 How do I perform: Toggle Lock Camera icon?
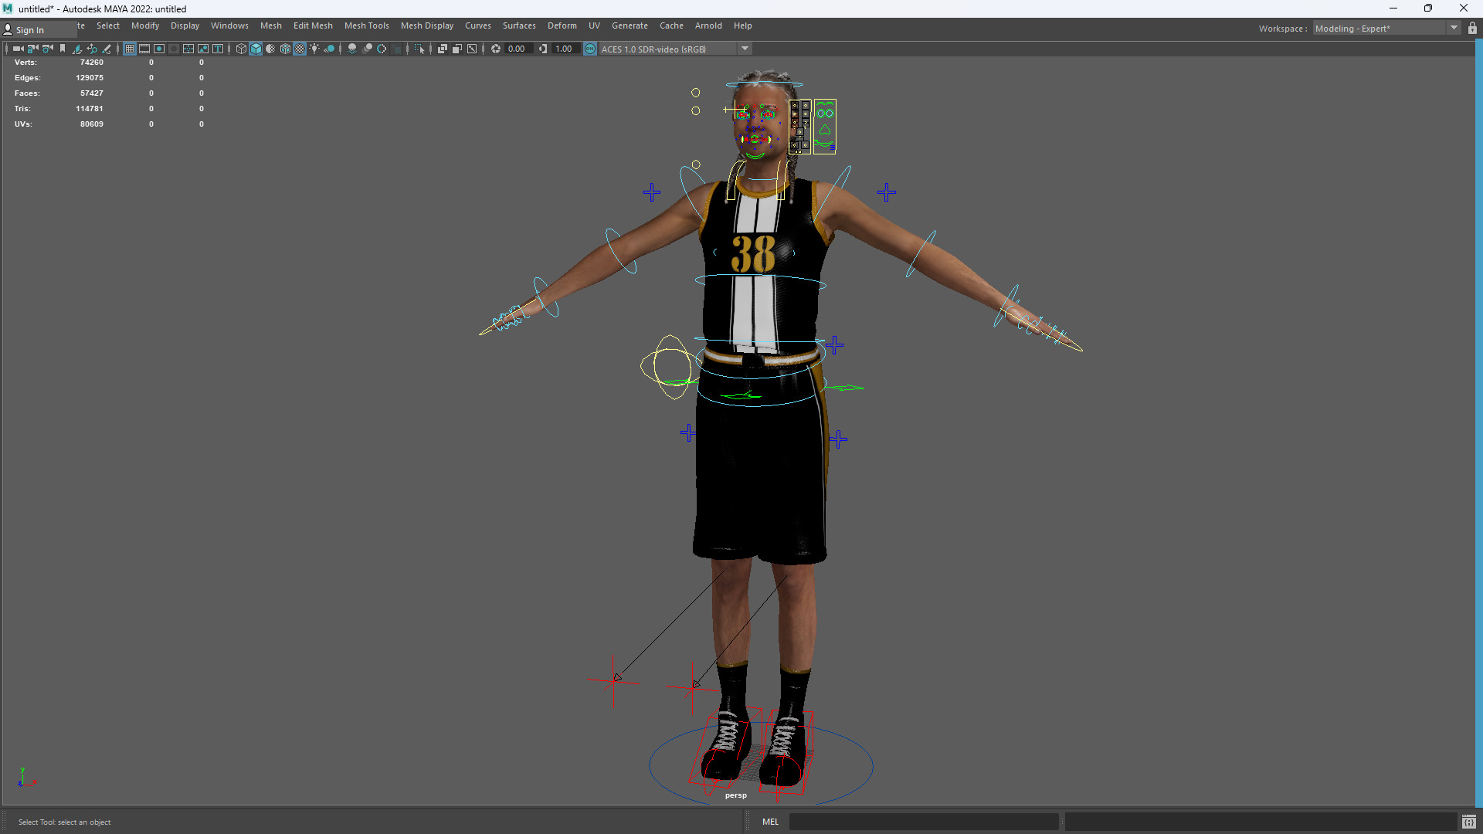point(32,49)
